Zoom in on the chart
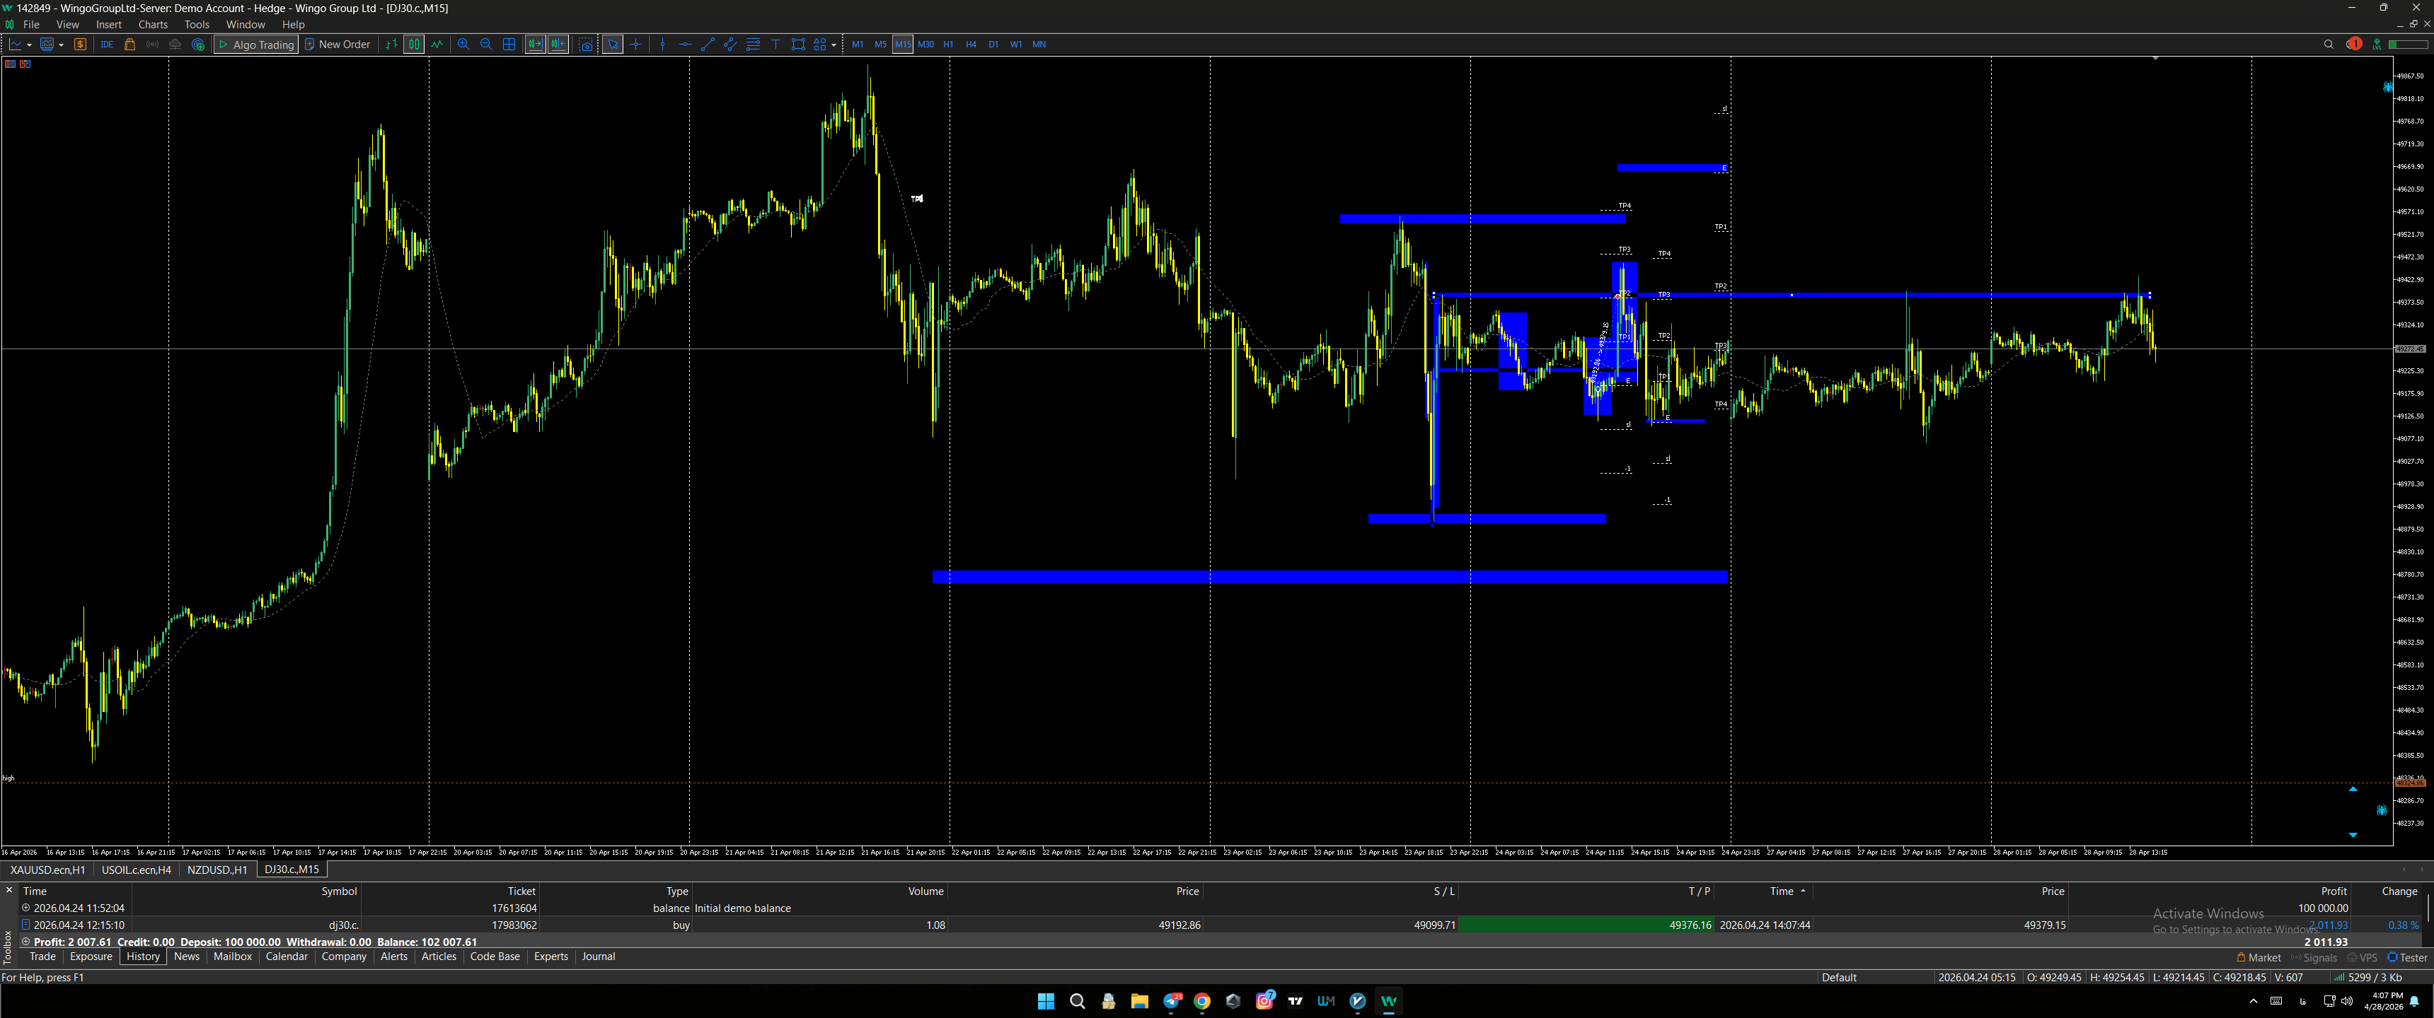2434x1018 pixels. 463,45
